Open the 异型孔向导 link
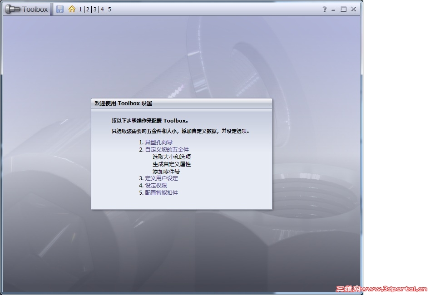436x295 pixels. 159,142
